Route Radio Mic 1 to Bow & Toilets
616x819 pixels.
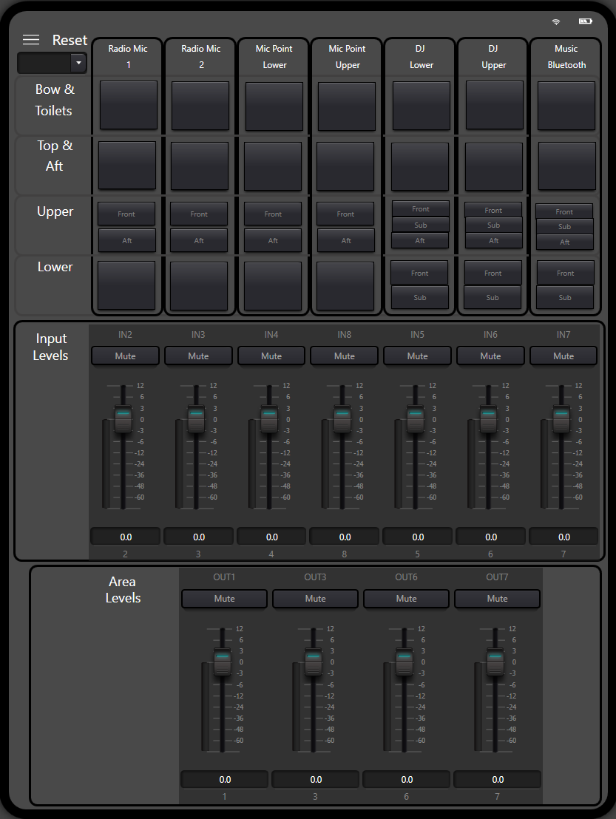(128, 106)
